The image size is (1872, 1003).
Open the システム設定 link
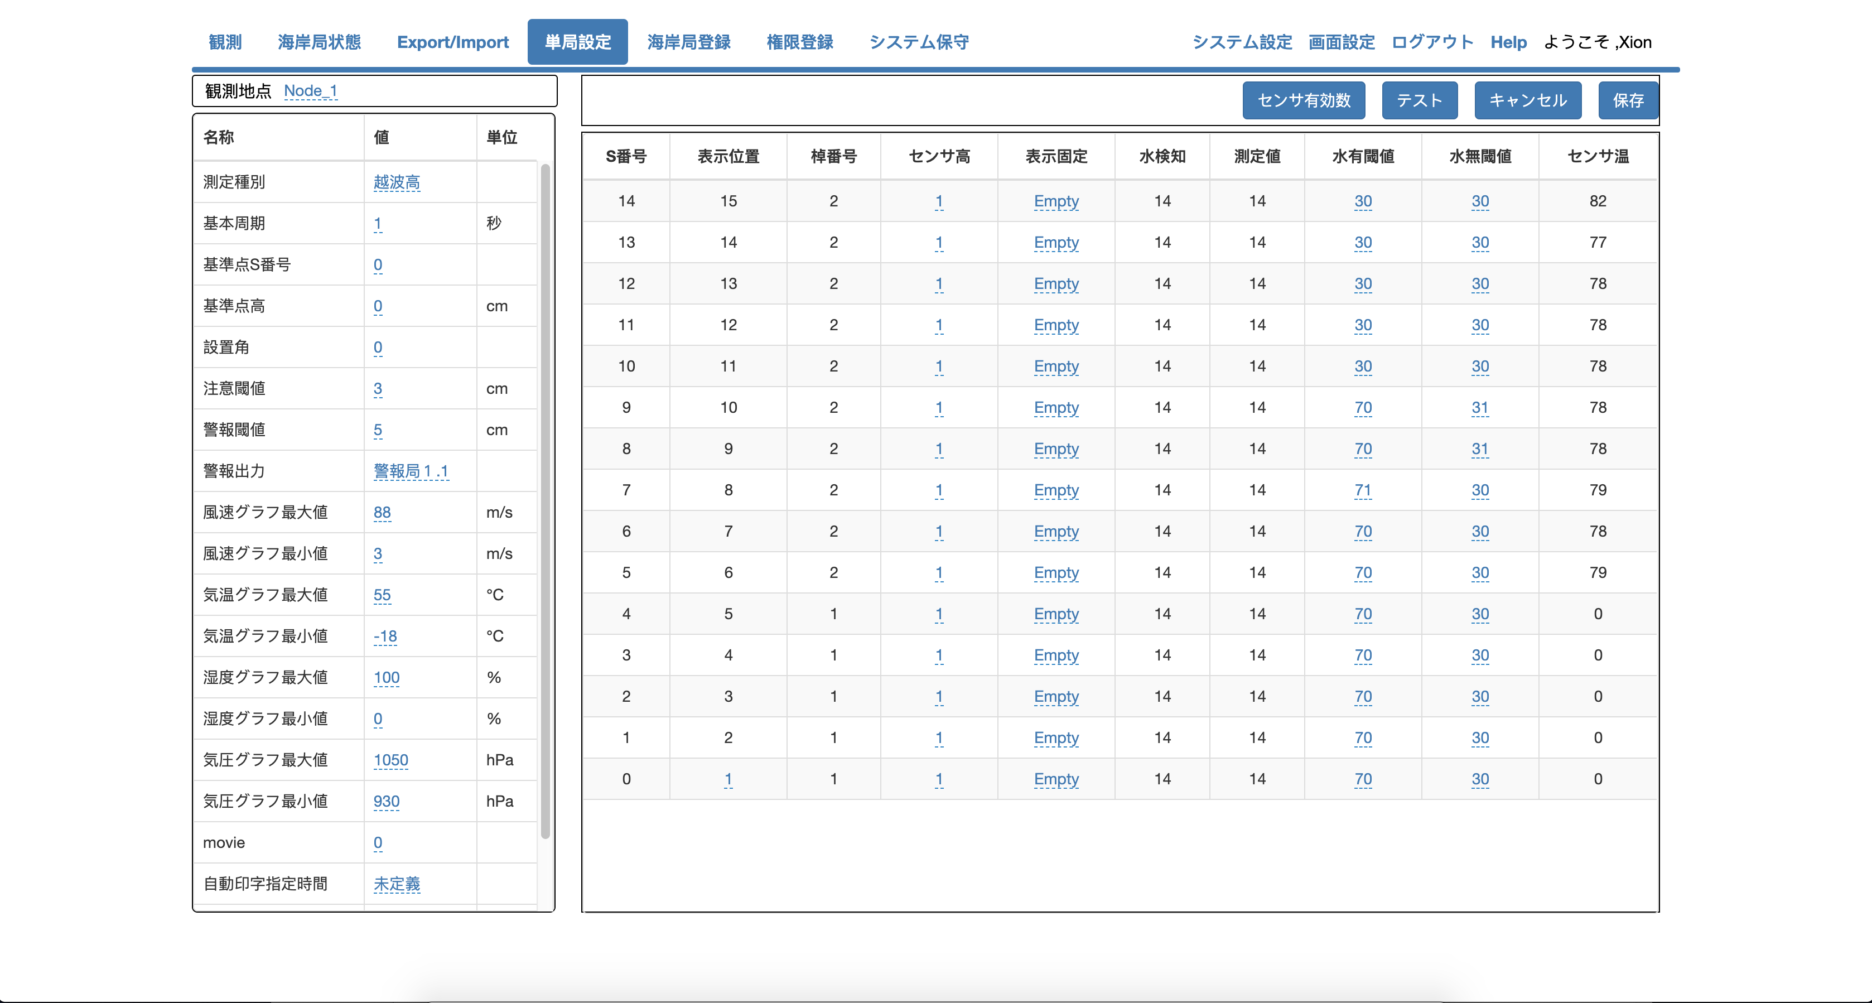click(x=1242, y=42)
